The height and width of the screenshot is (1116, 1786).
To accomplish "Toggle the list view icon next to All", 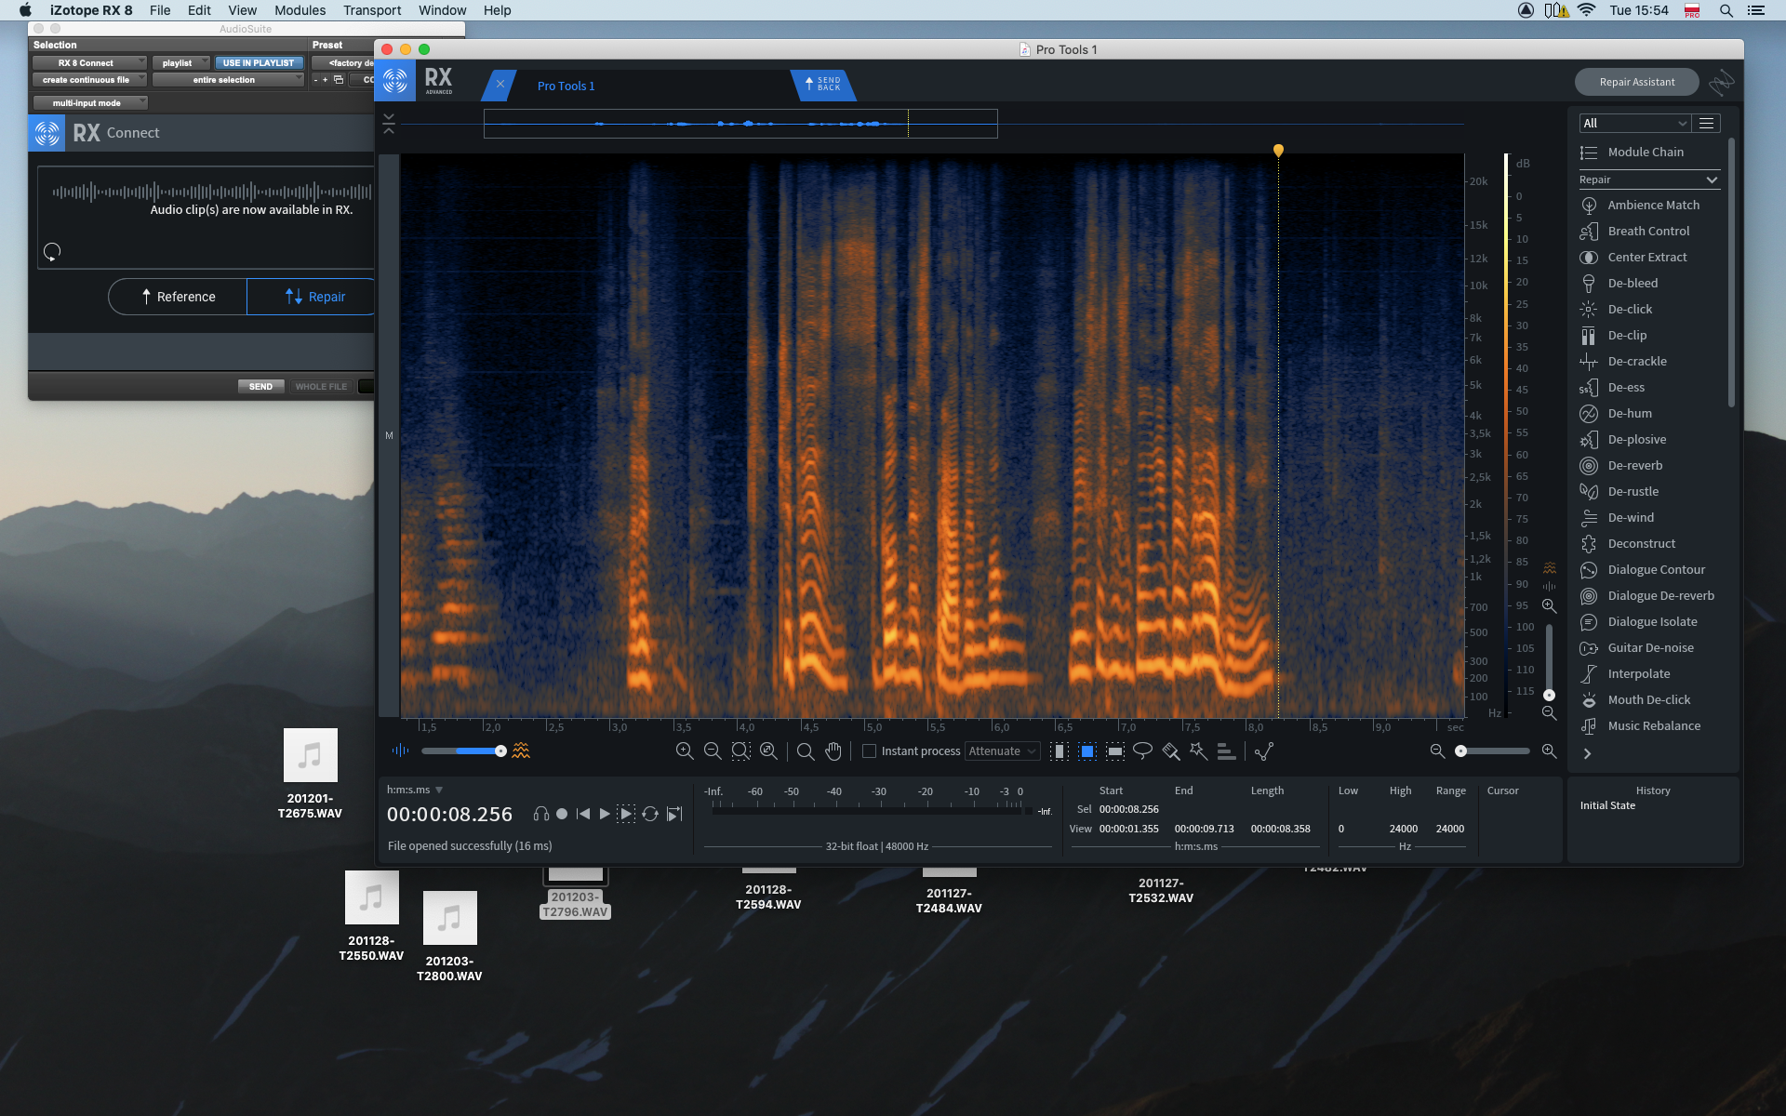I will tap(1706, 123).
